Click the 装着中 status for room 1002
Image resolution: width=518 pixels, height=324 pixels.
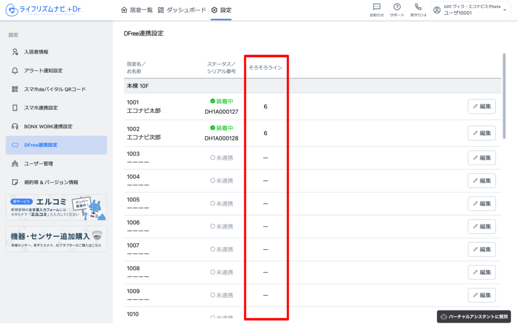tap(222, 128)
